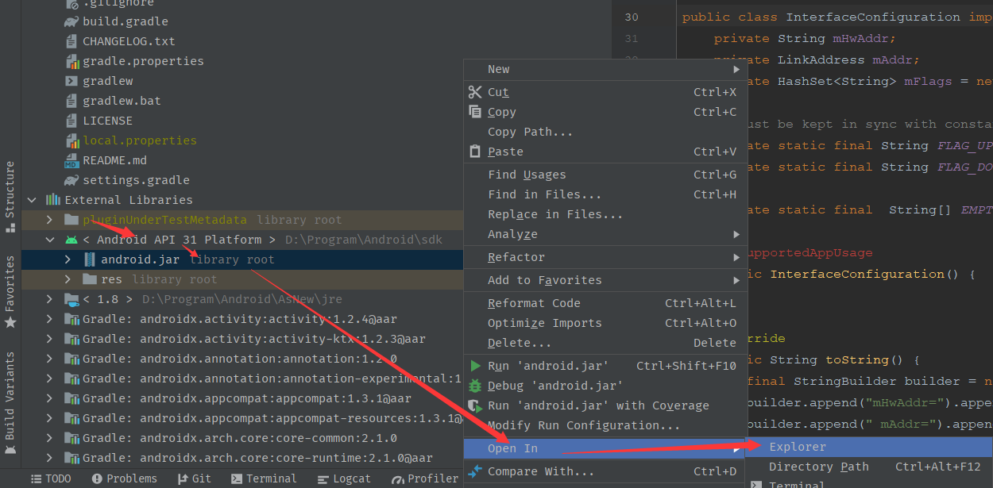Open the Favorites tool window
The height and width of the screenshot is (488, 993).
click(10, 292)
